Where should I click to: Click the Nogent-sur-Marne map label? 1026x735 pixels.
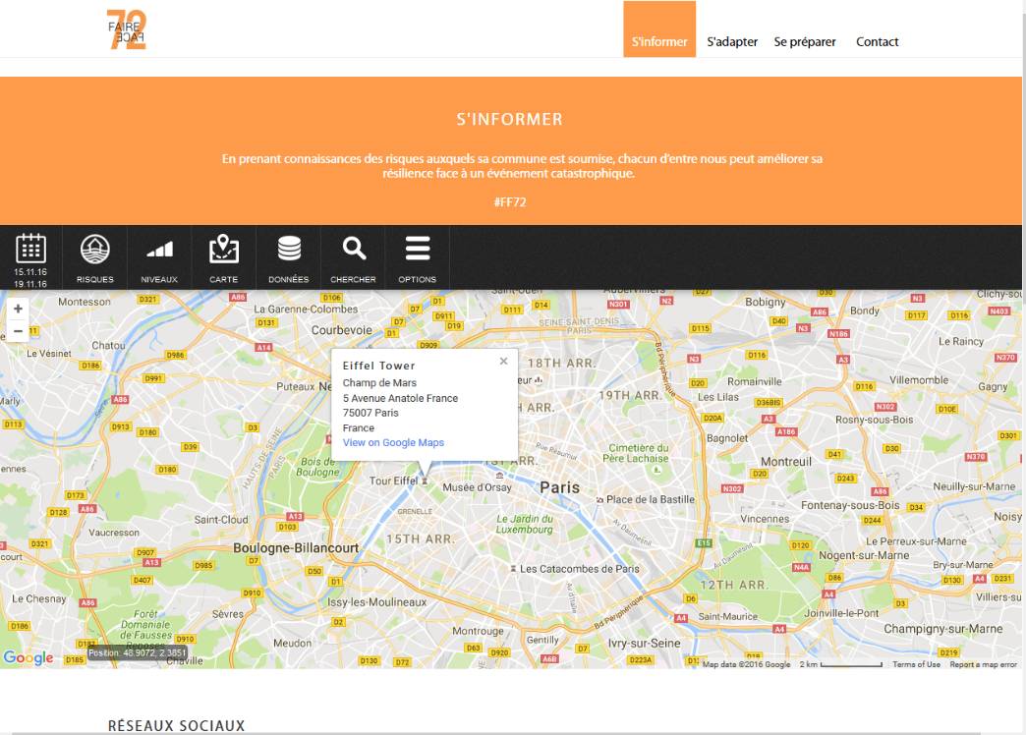864,555
